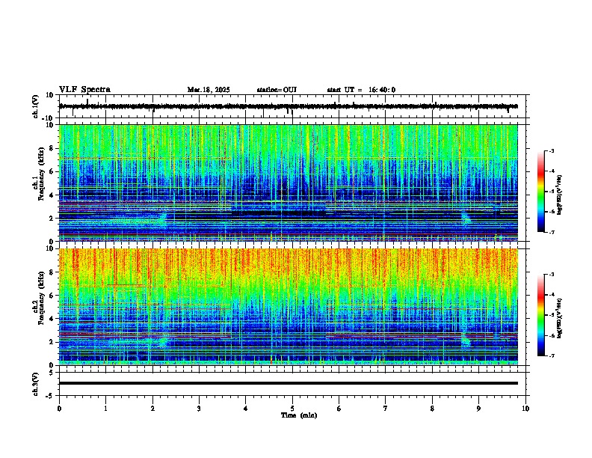592x458 pixels.
Task: Click the "8" kHz tick on ch.1 spectrogram axis
Action: click(52, 148)
